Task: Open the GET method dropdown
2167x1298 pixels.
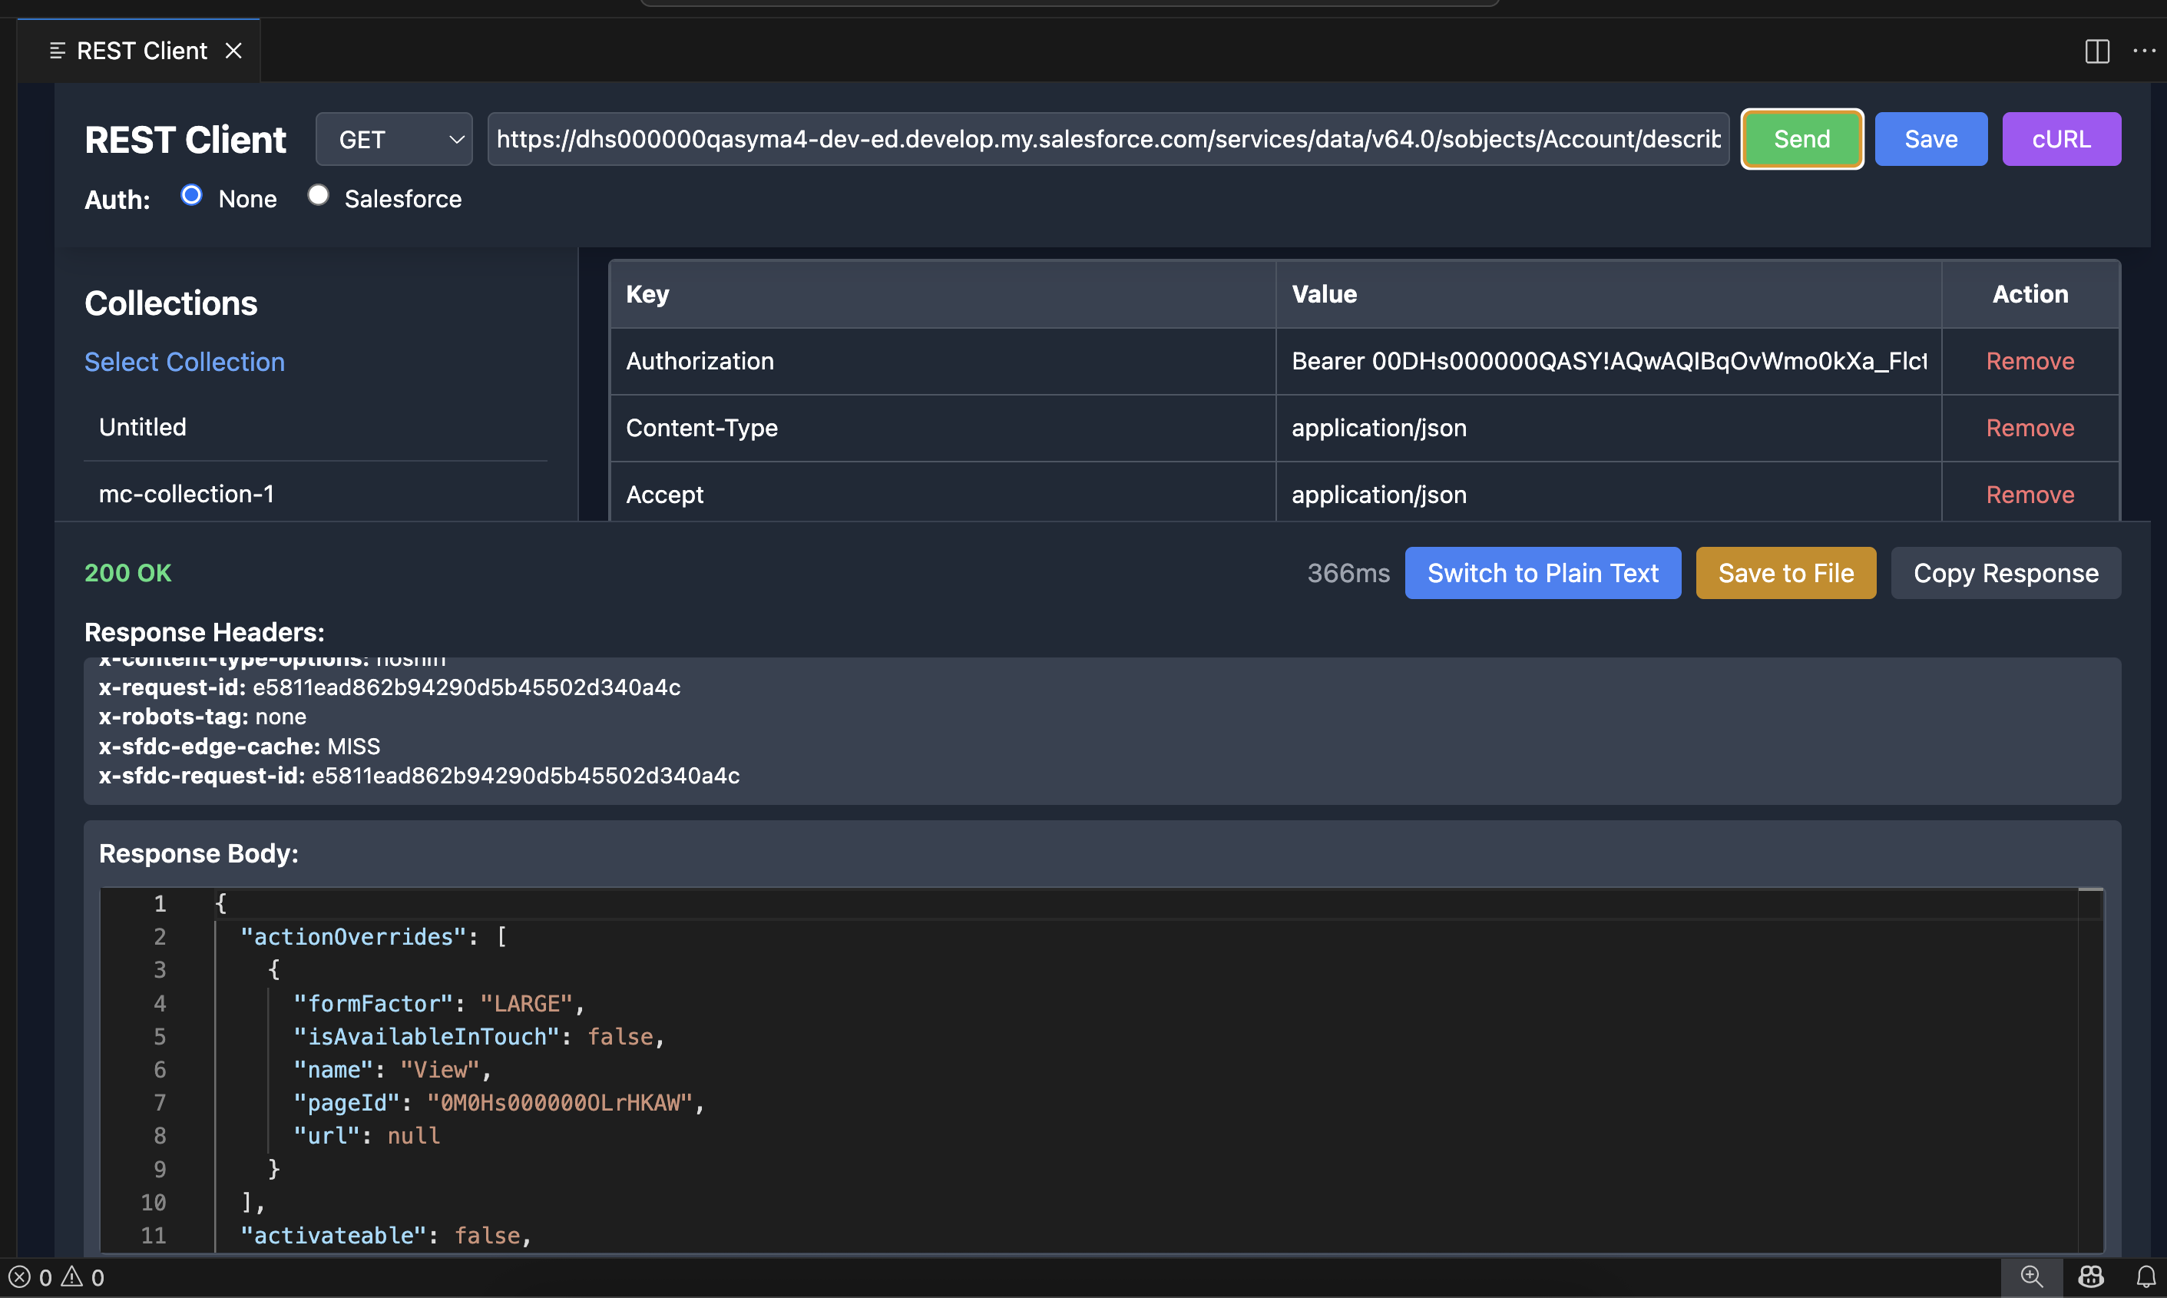Action: click(395, 139)
